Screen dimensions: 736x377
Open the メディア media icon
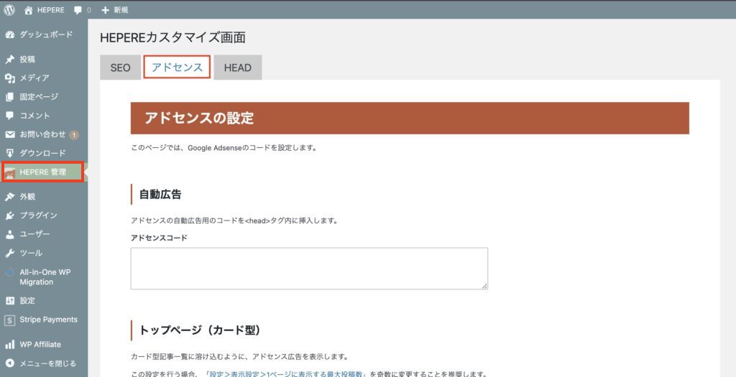click(10, 78)
